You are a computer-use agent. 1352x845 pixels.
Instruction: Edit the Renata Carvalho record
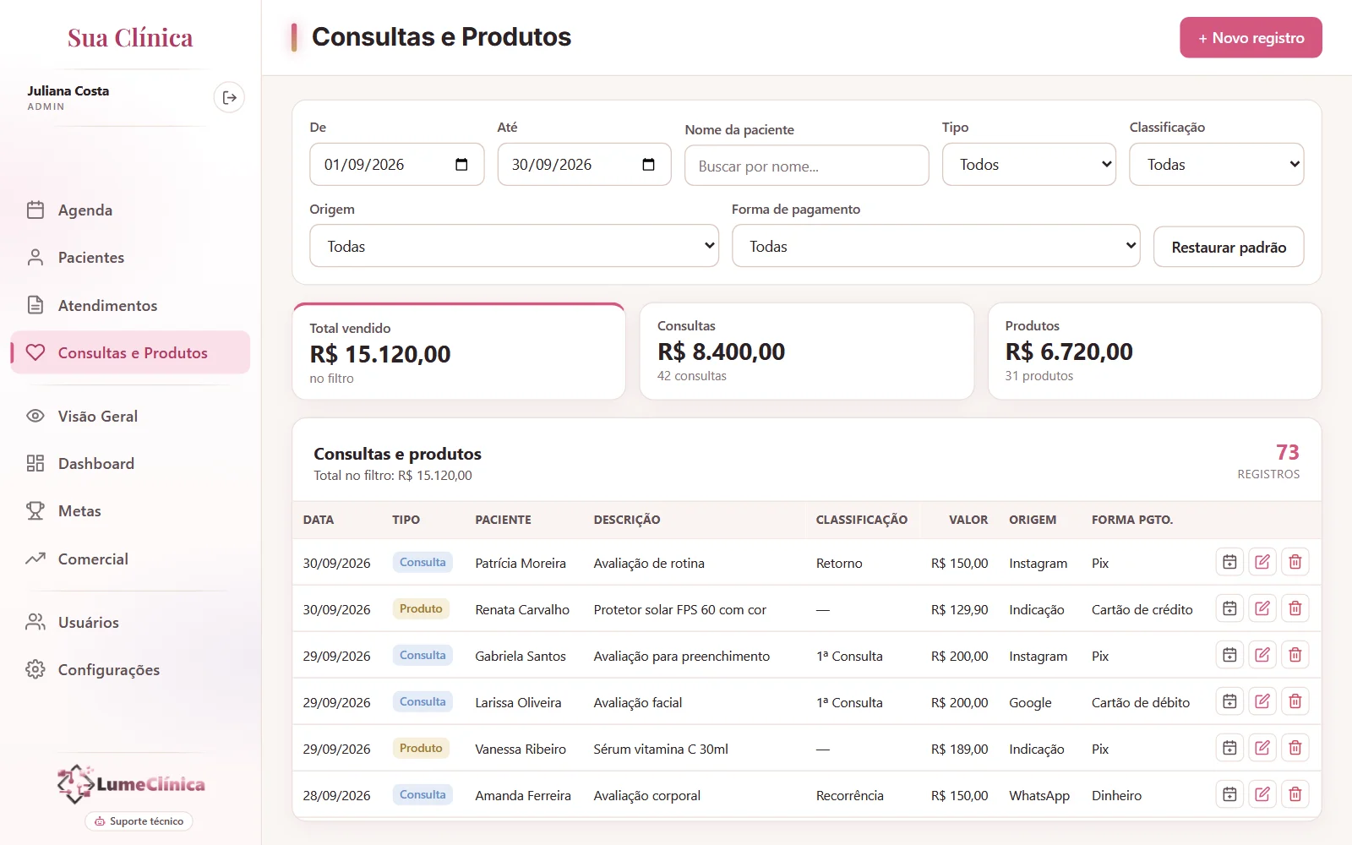click(x=1262, y=608)
